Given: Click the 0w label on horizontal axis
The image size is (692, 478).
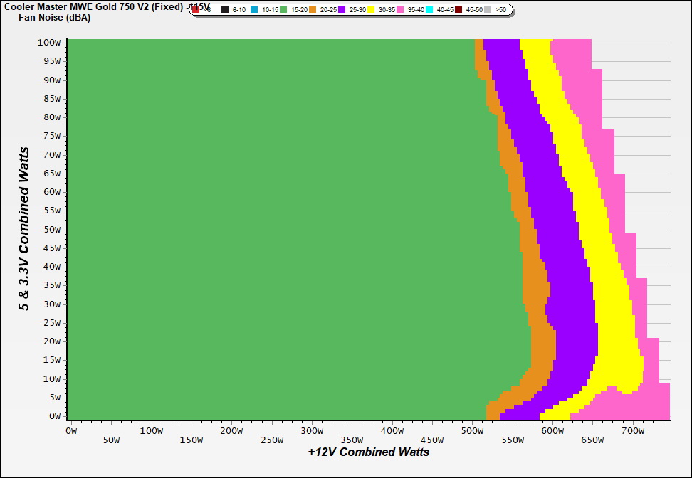Looking at the screenshot, I should click(70, 430).
